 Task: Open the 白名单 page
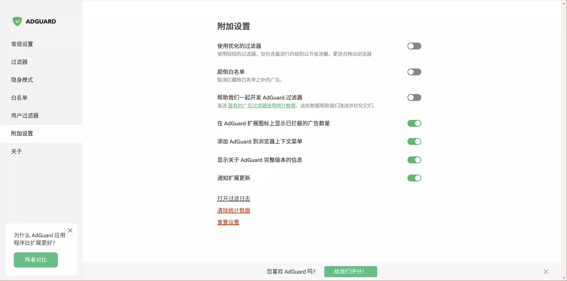click(19, 98)
